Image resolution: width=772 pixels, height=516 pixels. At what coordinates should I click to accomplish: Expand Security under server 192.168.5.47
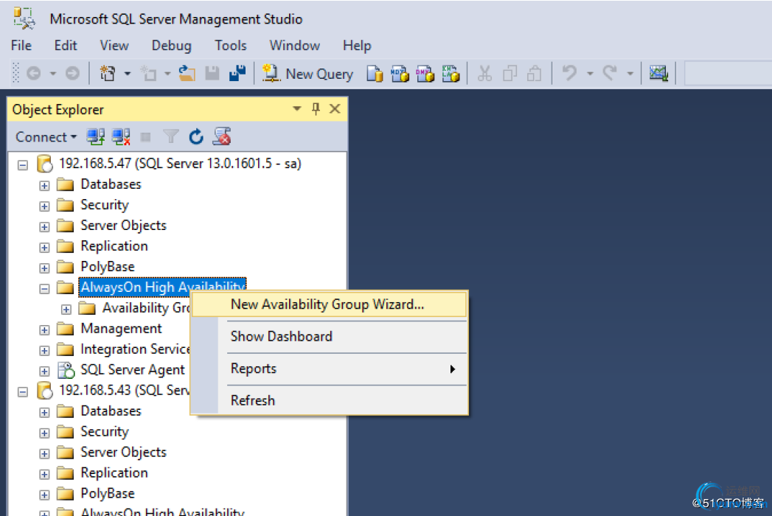tap(44, 206)
